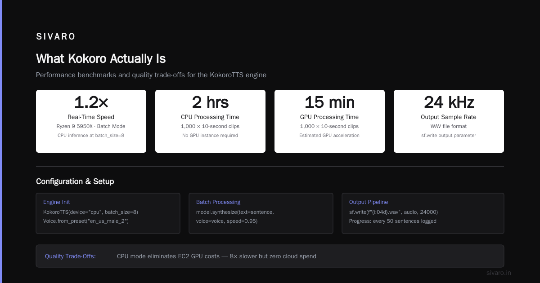Click the 'Quality Trade-Offs:' label

[70, 256]
